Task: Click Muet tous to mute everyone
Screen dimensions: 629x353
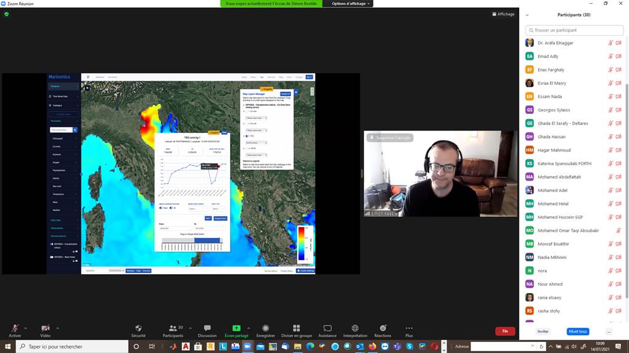Action: click(x=578, y=331)
